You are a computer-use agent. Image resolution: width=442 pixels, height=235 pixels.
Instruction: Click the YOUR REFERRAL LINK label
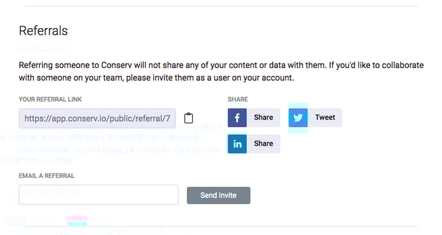pyautogui.click(x=50, y=99)
